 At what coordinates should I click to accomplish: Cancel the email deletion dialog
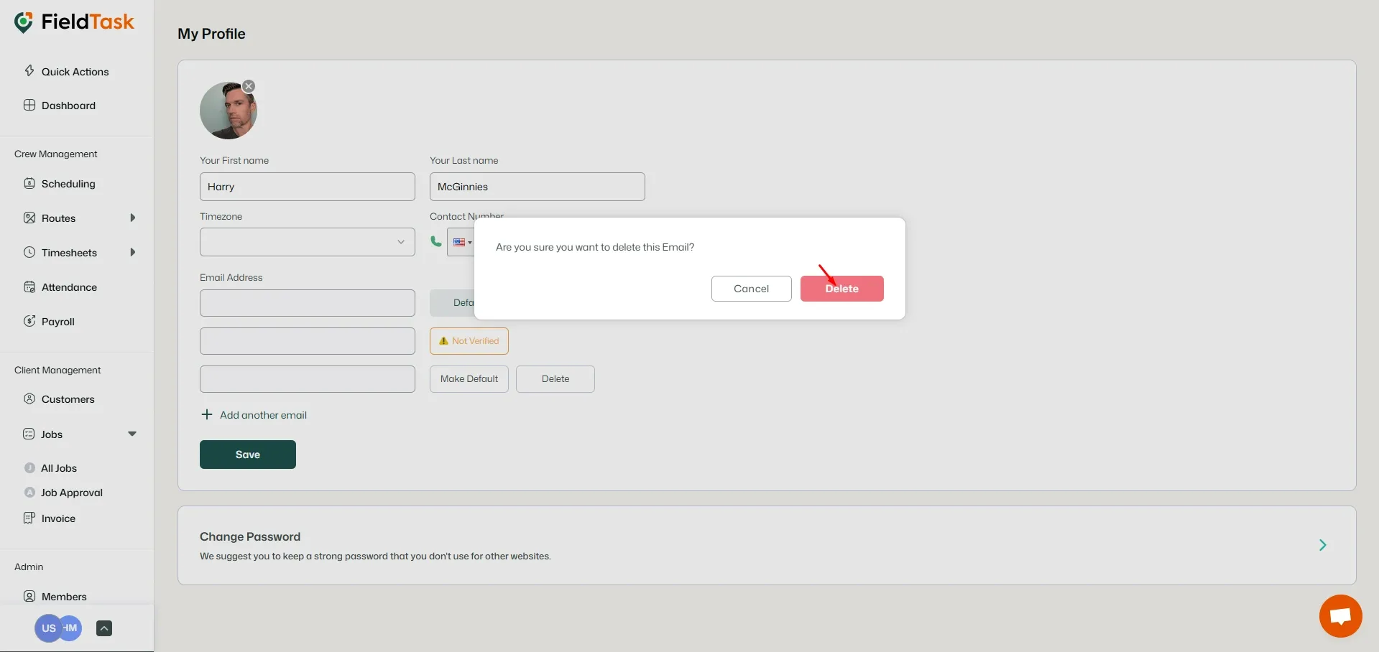tap(750, 288)
